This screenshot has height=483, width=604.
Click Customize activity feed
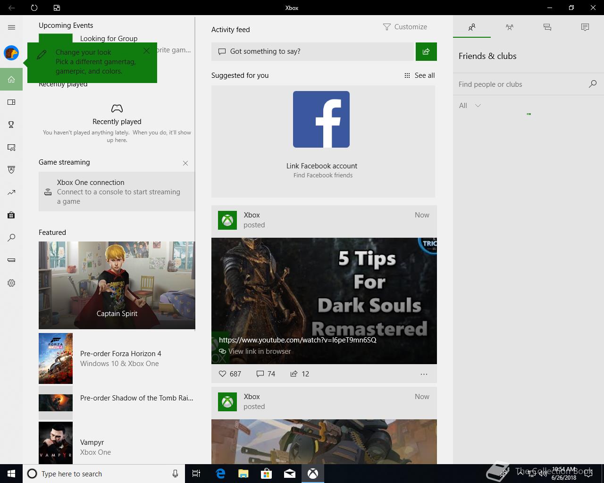tap(405, 27)
